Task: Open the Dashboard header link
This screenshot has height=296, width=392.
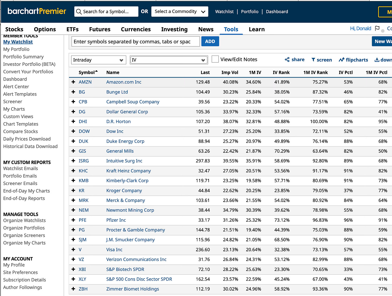Action: pos(277,12)
